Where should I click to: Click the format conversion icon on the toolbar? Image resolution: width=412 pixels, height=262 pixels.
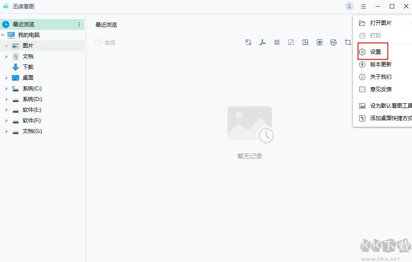click(248, 42)
